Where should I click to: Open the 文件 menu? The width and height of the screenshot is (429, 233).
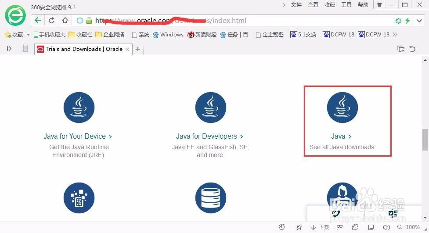(296, 5)
